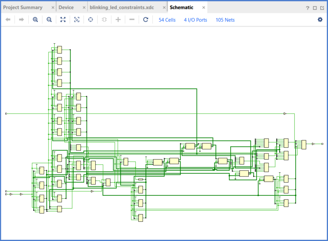The image size is (328, 241).
Task: Go forward to next schematic view
Action: [x=21, y=20]
